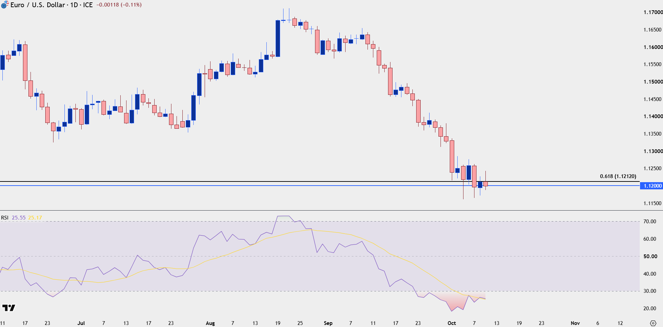Screen dimensions: 663x327
Task: Click the Oct label on time axis
Action: pos(452,323)
